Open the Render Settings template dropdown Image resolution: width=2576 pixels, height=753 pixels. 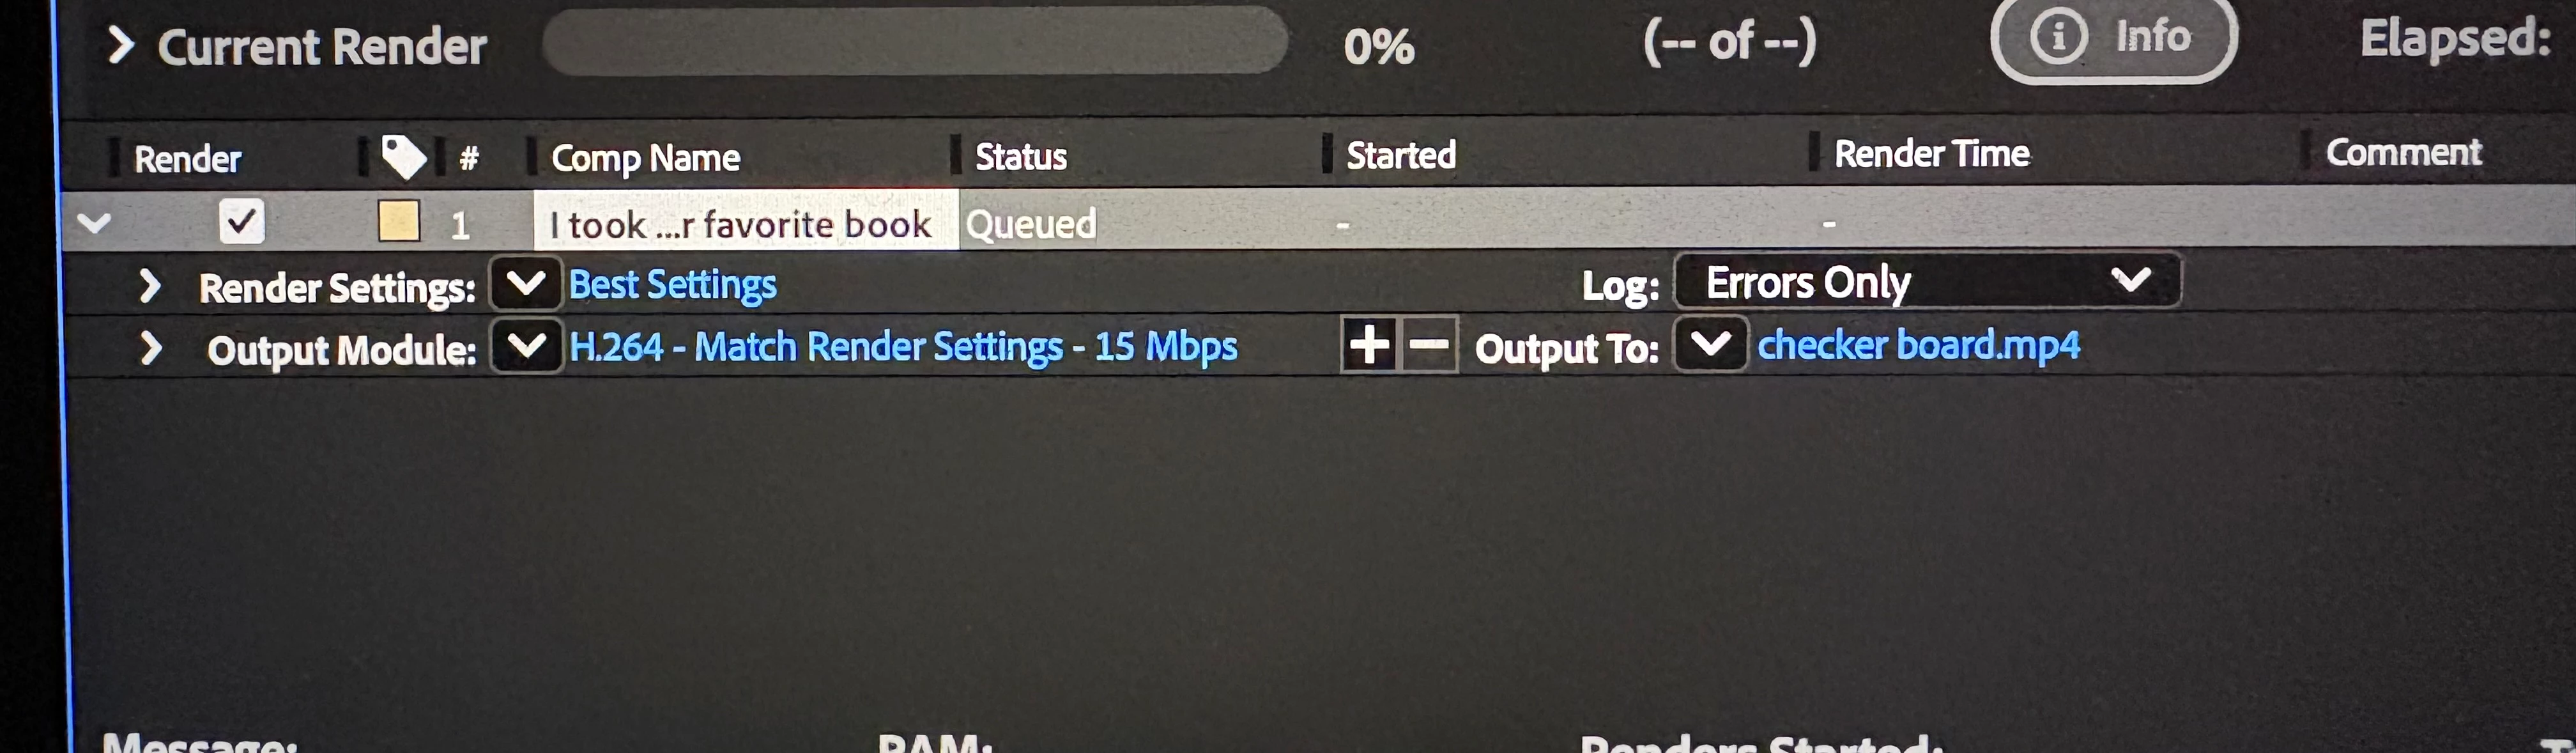525,284
